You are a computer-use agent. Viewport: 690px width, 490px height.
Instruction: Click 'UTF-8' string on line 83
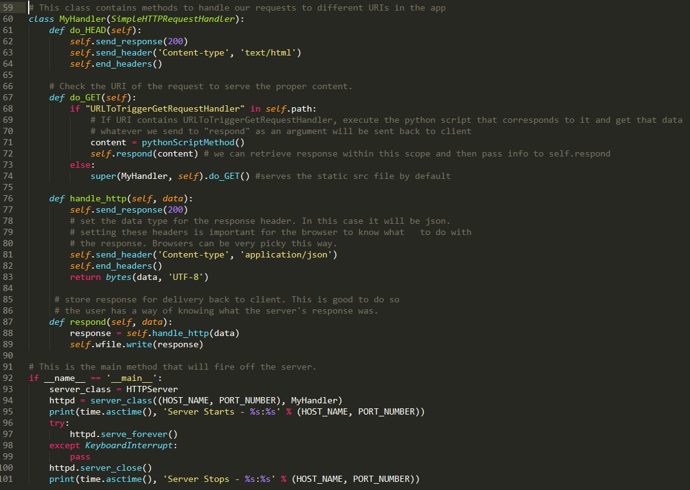tap(185, 277)
